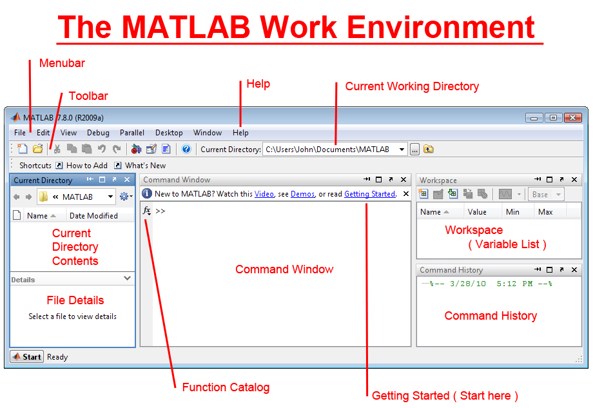The height and width of the screenshot is (408, 593).
Task: Click the Undo arrow icon
Action: click(102, 149)
